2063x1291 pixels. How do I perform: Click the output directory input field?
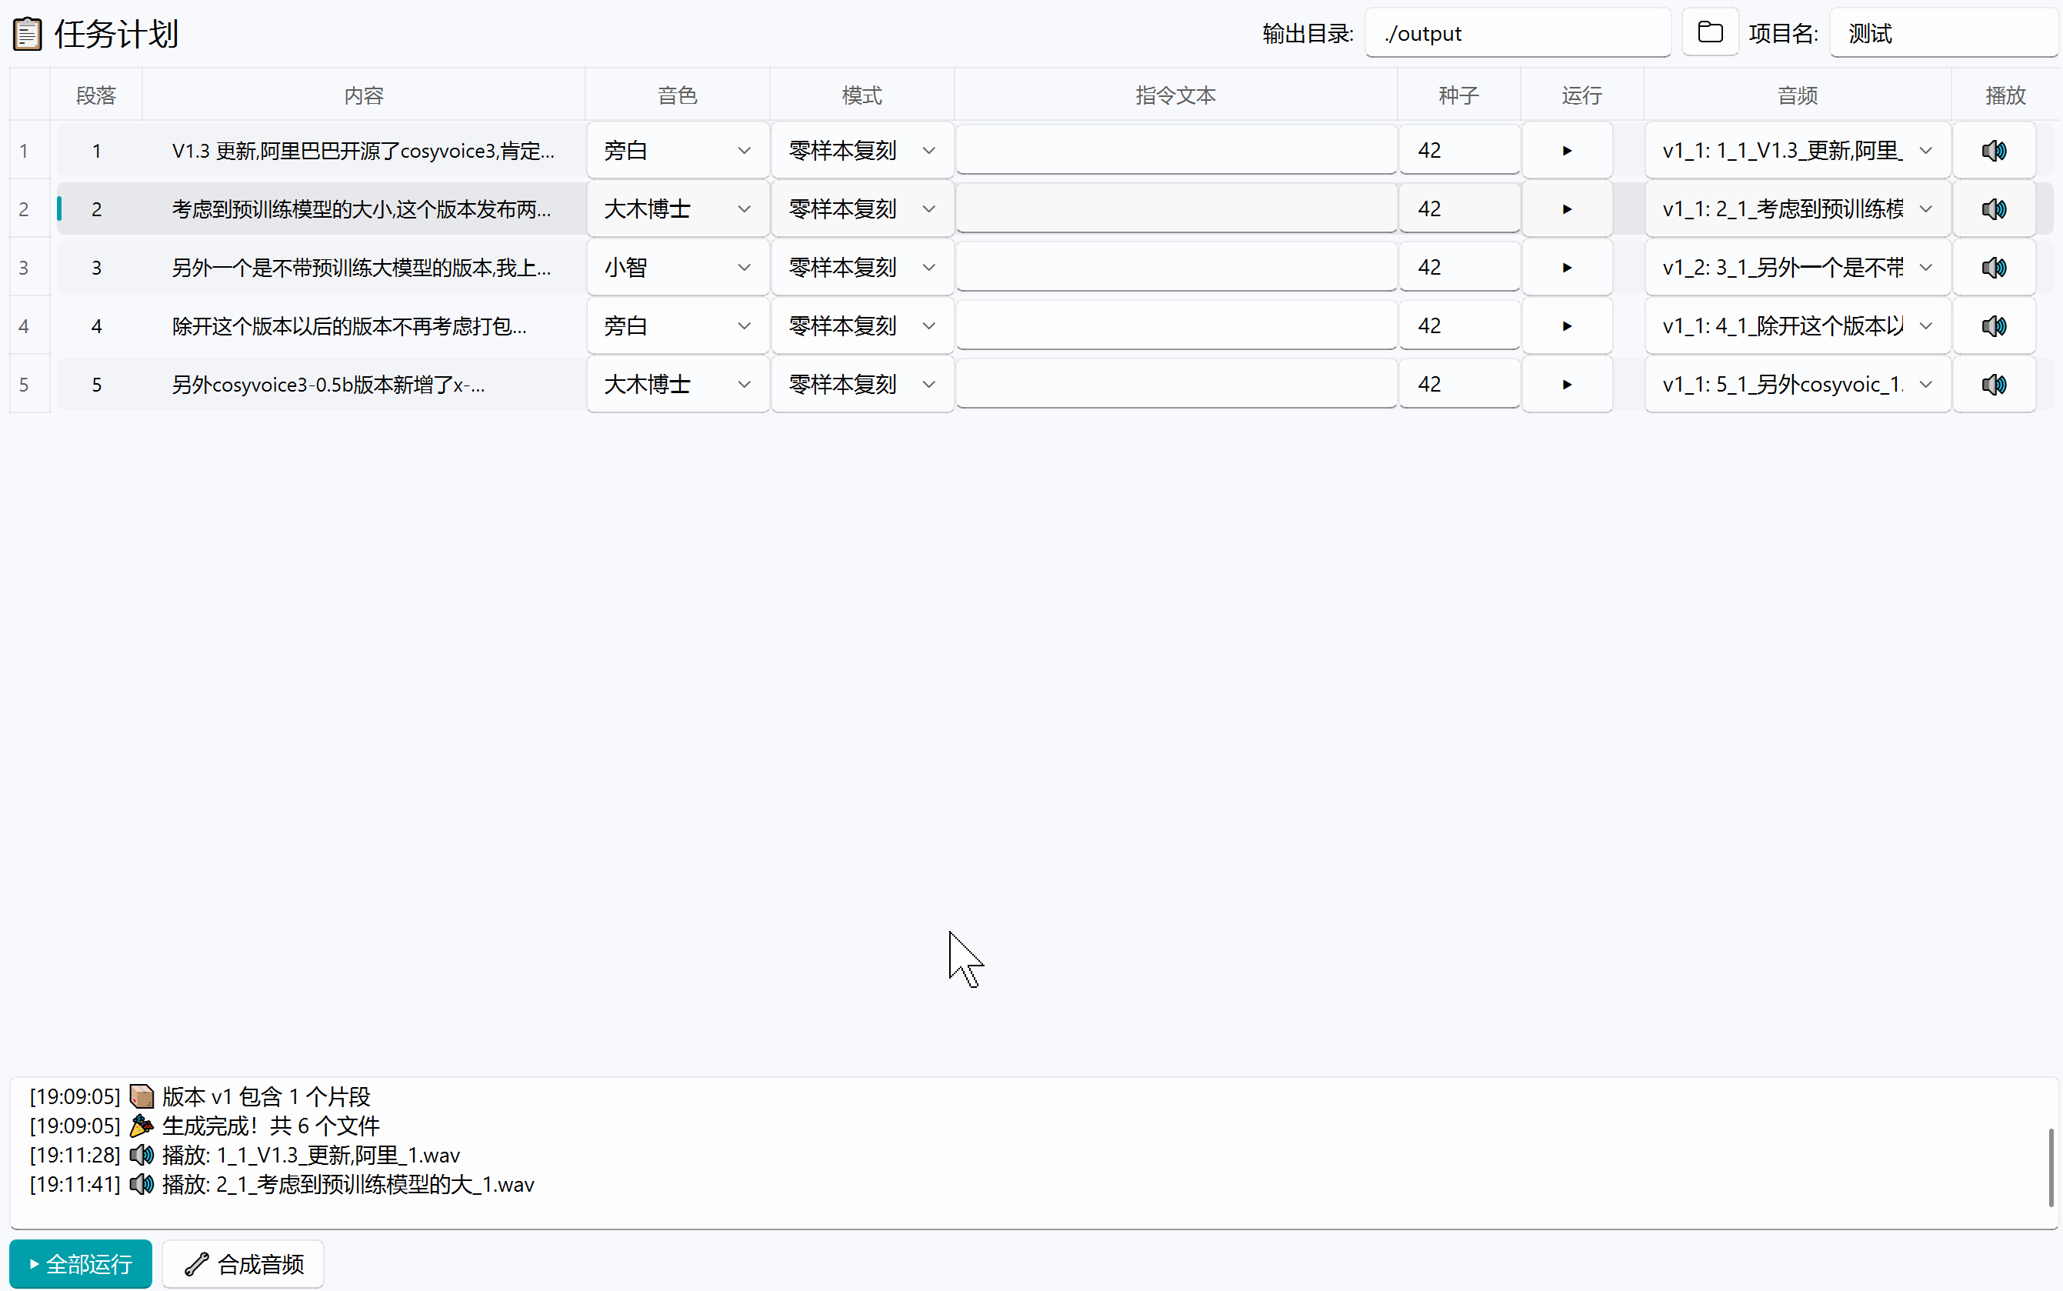tap(1517, 33)
